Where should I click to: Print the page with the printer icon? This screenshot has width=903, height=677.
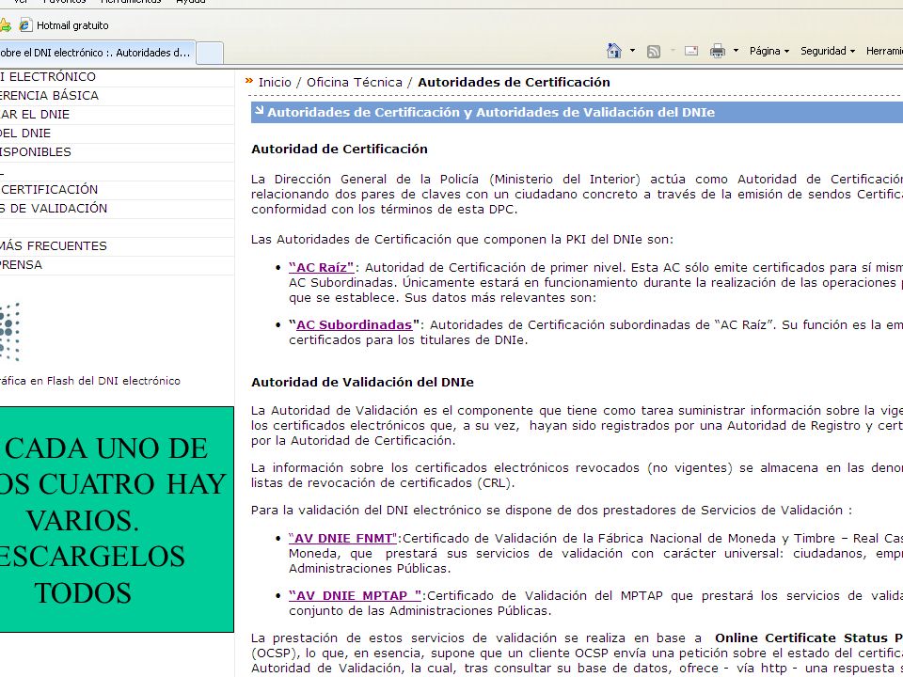(x=718, y=51)
